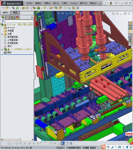Select 配合 mates folder in tree
133x150 pixels.
pyautogui.click(x=9, y=52)
